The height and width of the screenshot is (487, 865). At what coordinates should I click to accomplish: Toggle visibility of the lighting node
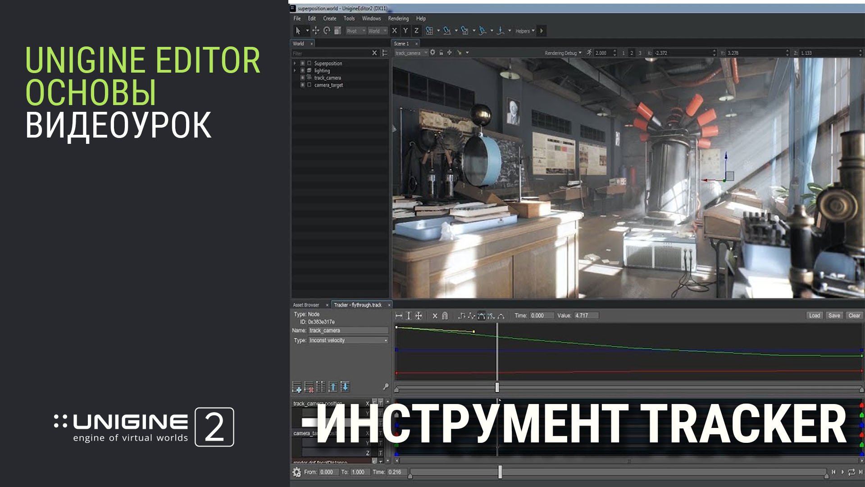pos(303,71)
